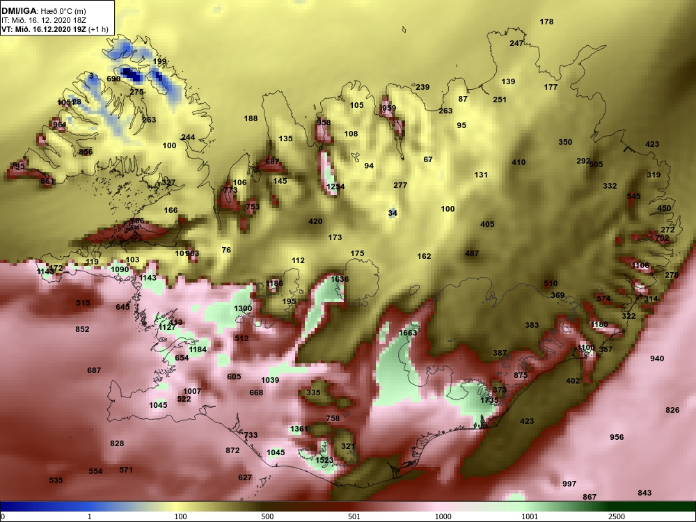Click the map value 1735
Screen dimensions: 696x522
point(489,400)
